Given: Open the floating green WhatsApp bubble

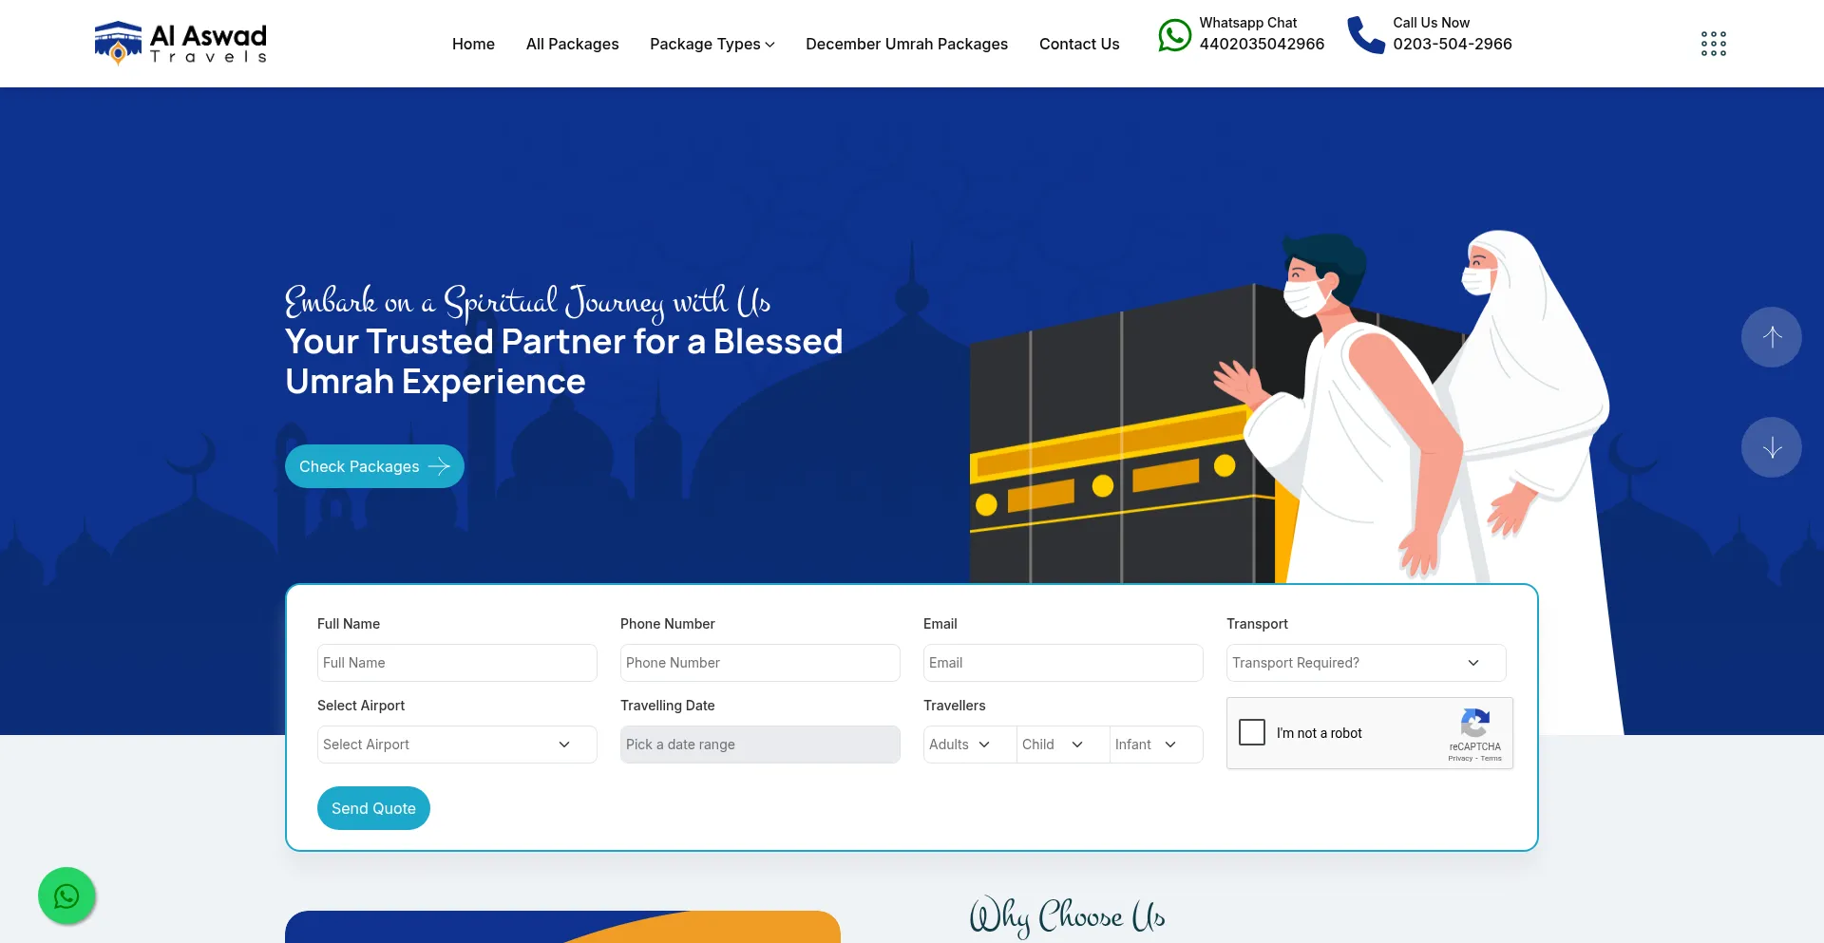Looking at the screenshot, I should pos(66,896).
